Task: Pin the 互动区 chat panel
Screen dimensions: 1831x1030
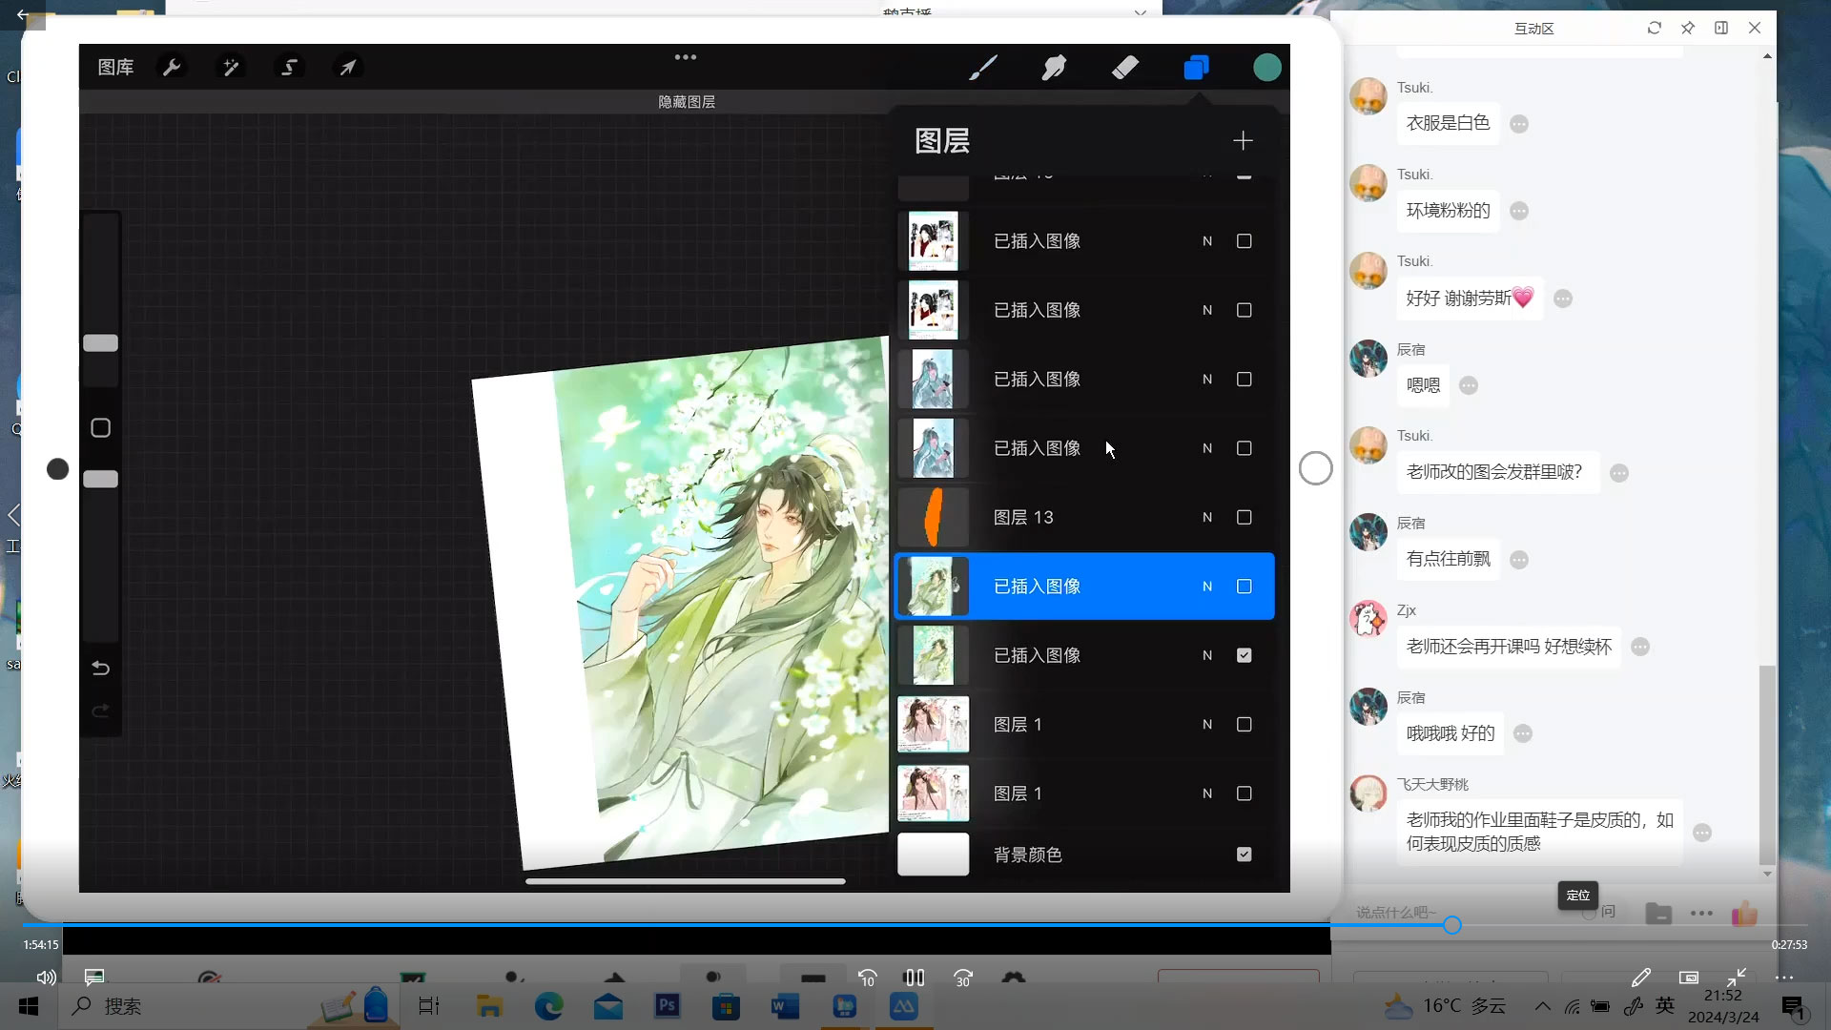Action: [x=1688, y=28]
